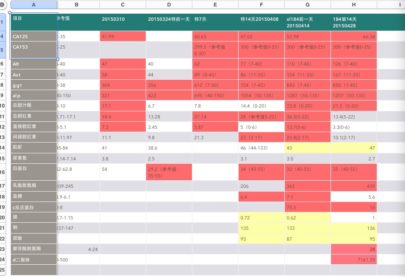Select the c反应蛋白 row label
This screenshot has width=405, height=277.
pyautogui.click(x=34, y=207)
